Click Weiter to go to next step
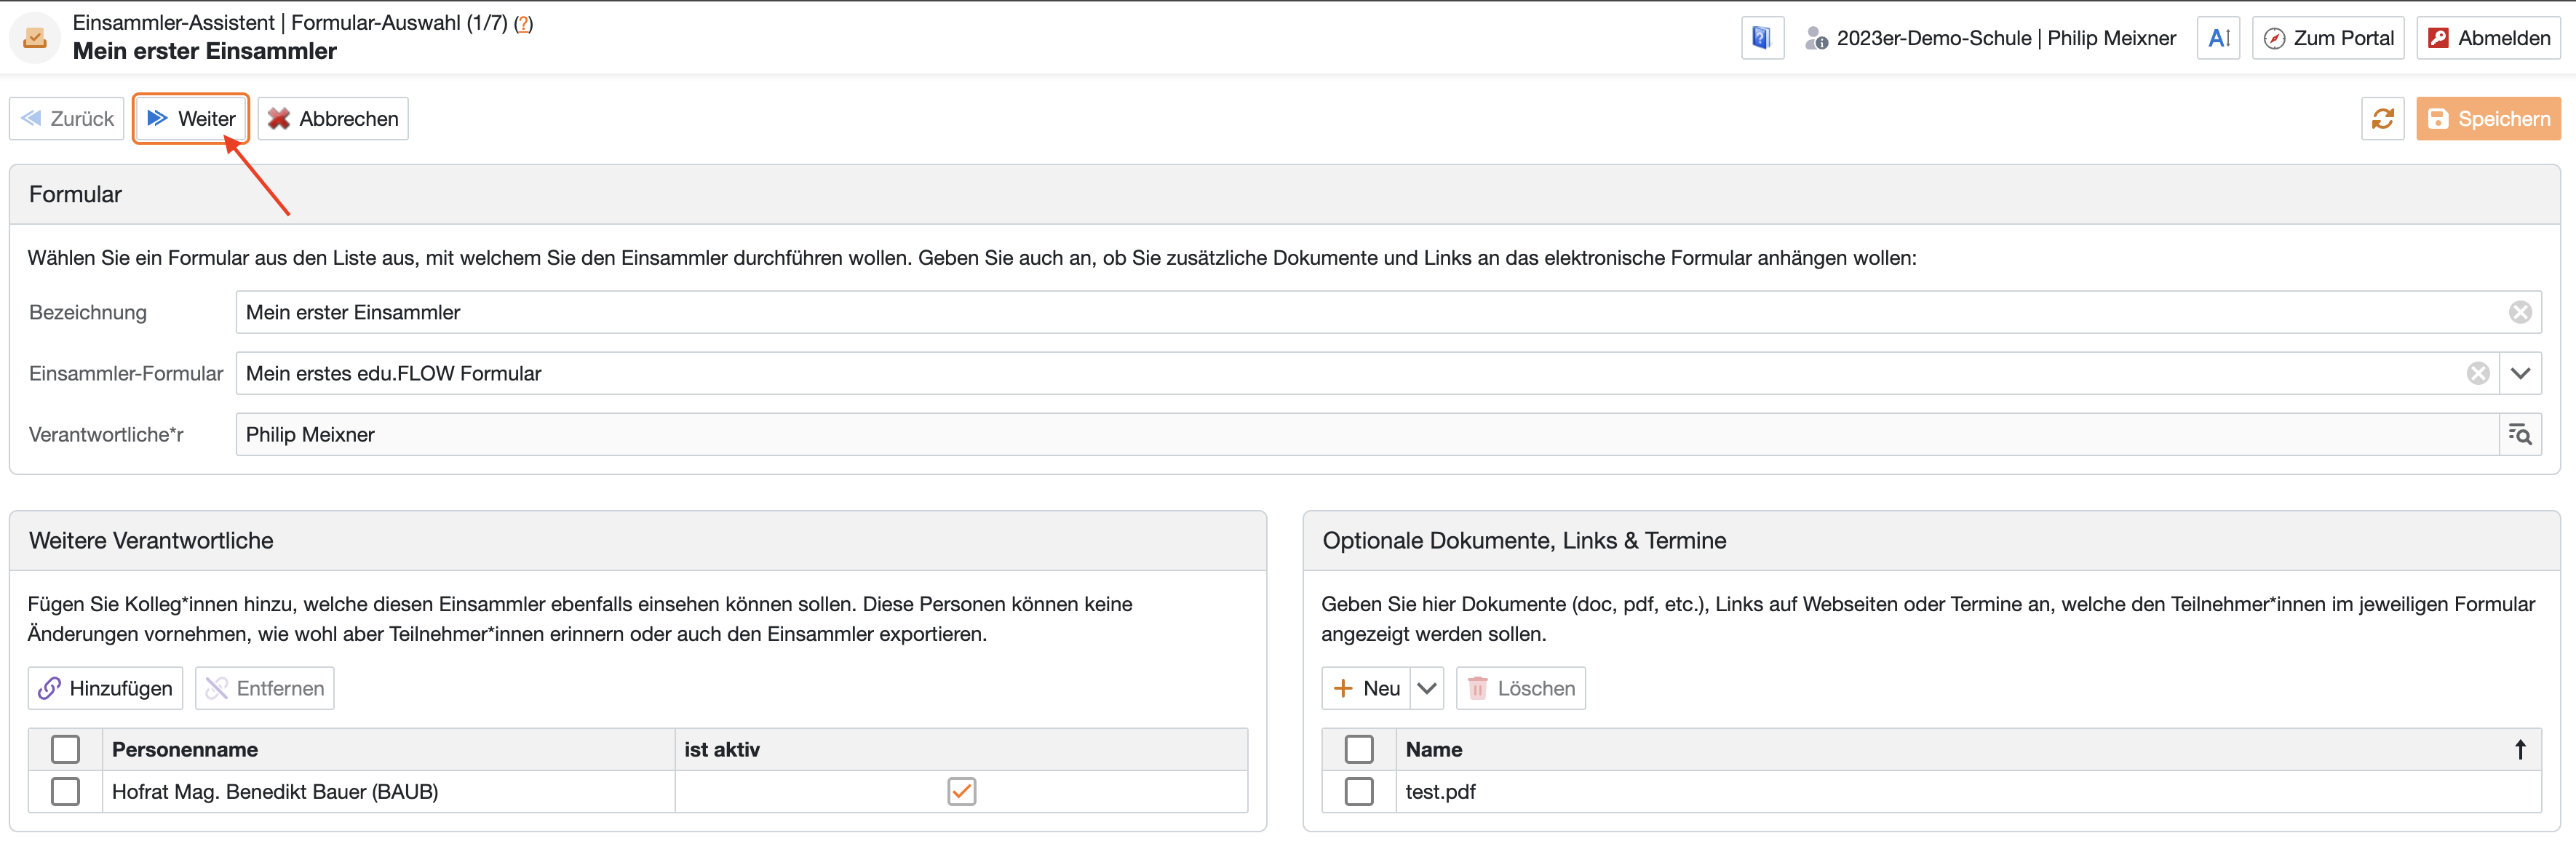Image resolution: width=2576 pixels, height=841 pixels. [x=191, y=119]
